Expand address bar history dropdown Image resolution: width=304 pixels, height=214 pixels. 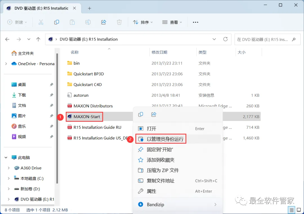tap(214, 39)
